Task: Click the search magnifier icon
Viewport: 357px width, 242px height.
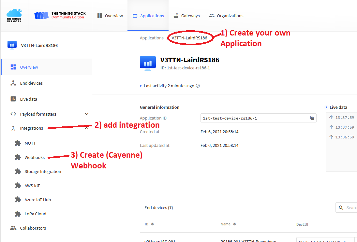Action: 341,208
